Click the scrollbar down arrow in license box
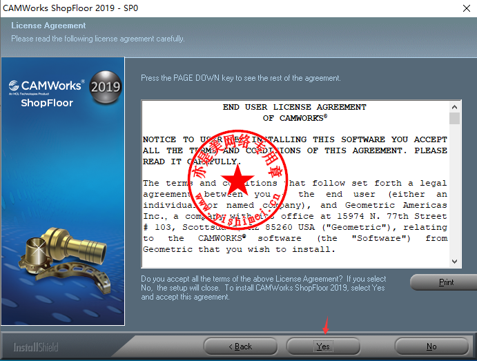The image size is (477, 361). (x=454, y=262)
